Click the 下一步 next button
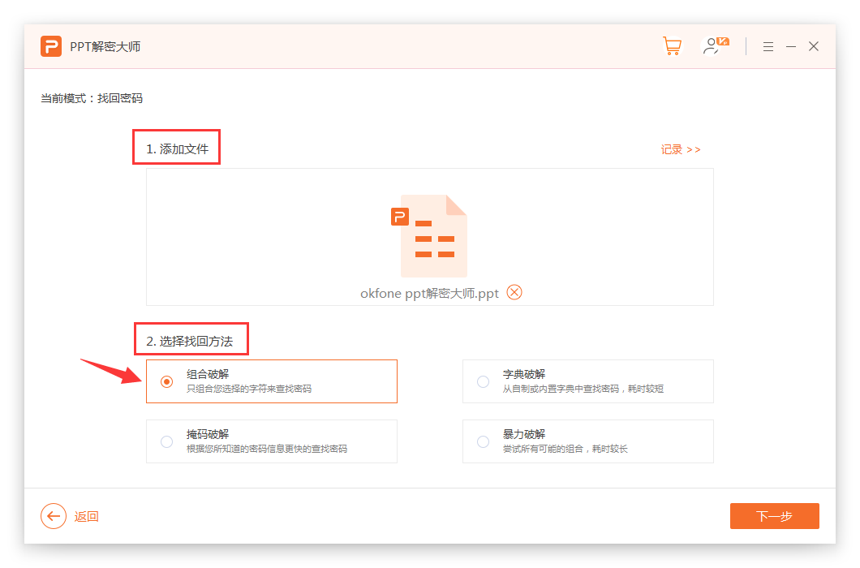Image resolution: width=860 pixels, height=568 pixels. (775, 516)
